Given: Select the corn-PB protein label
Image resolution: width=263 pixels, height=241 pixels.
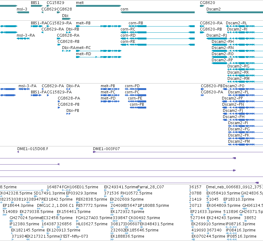Looking at the screenshot, I should [x=137, y=104].
